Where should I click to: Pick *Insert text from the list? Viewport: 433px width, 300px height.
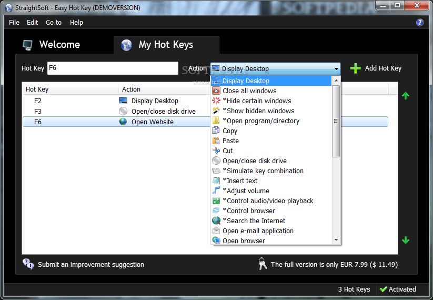(x=271, y=181)
